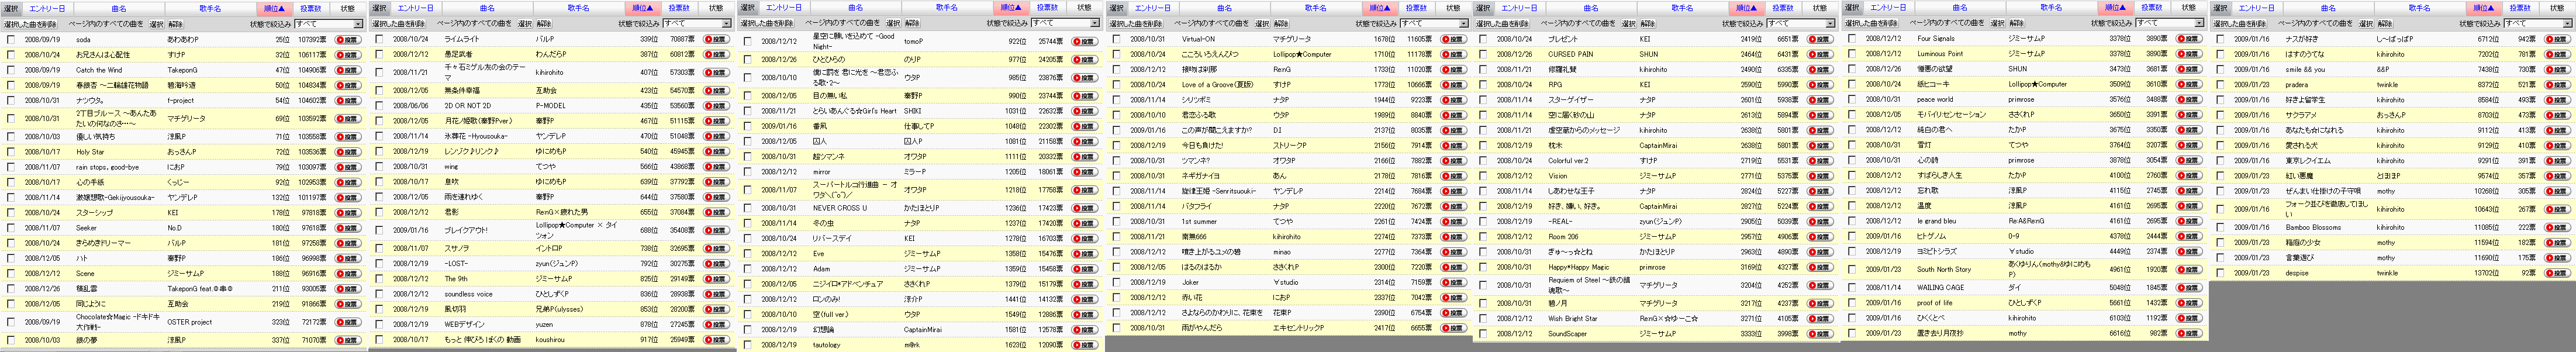Sort by 曲名 in the Virtual-ON list
This screenshot has height=352, width=2576.
tap(1224, 8)
